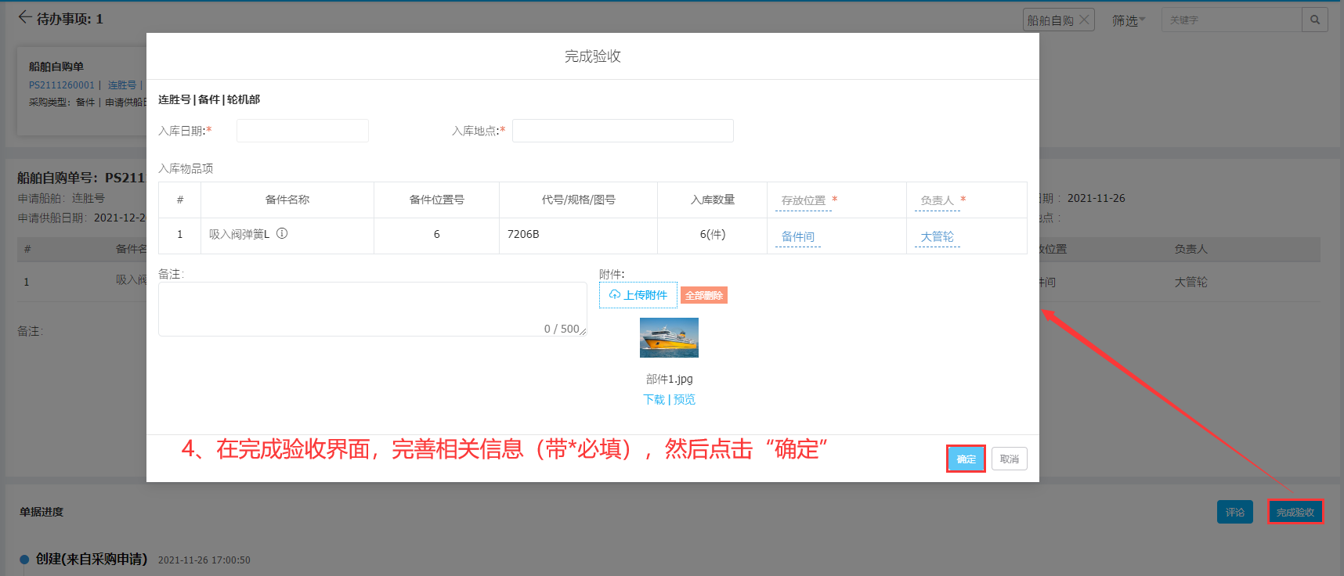Focus the 备注 remarks text area

(x=372, y=309)
